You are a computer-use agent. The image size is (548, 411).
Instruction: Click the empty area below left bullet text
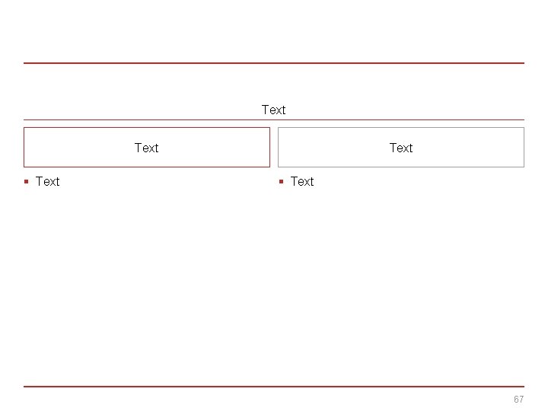point(146,282)
